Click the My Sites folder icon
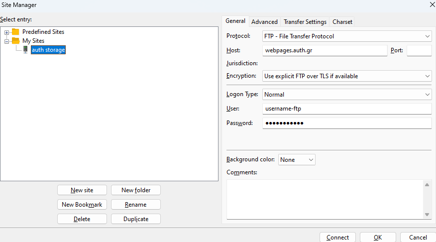This screenshot has width=436, height=242. (15, 41)
